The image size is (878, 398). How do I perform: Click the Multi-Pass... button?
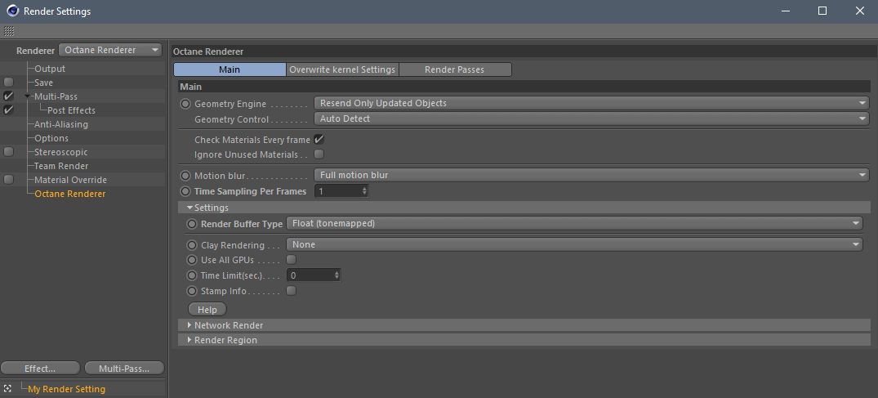[124, 369]
